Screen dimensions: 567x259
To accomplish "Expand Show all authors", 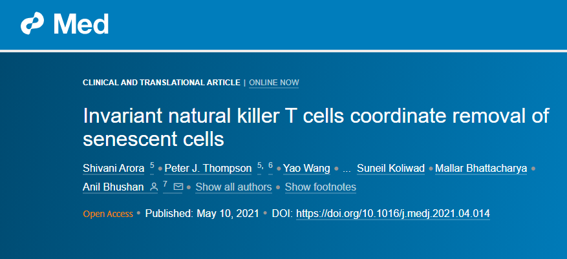I will (233, 187).
